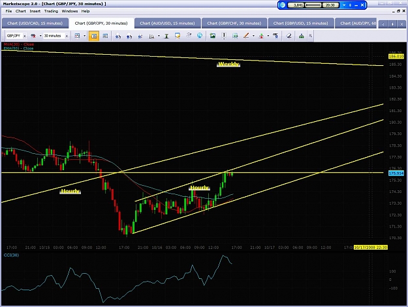Image resolution: width=408 pixels, height=307 pixels.
Task: Click the zoom magnifier icon
Action: (x=151, y=36)
